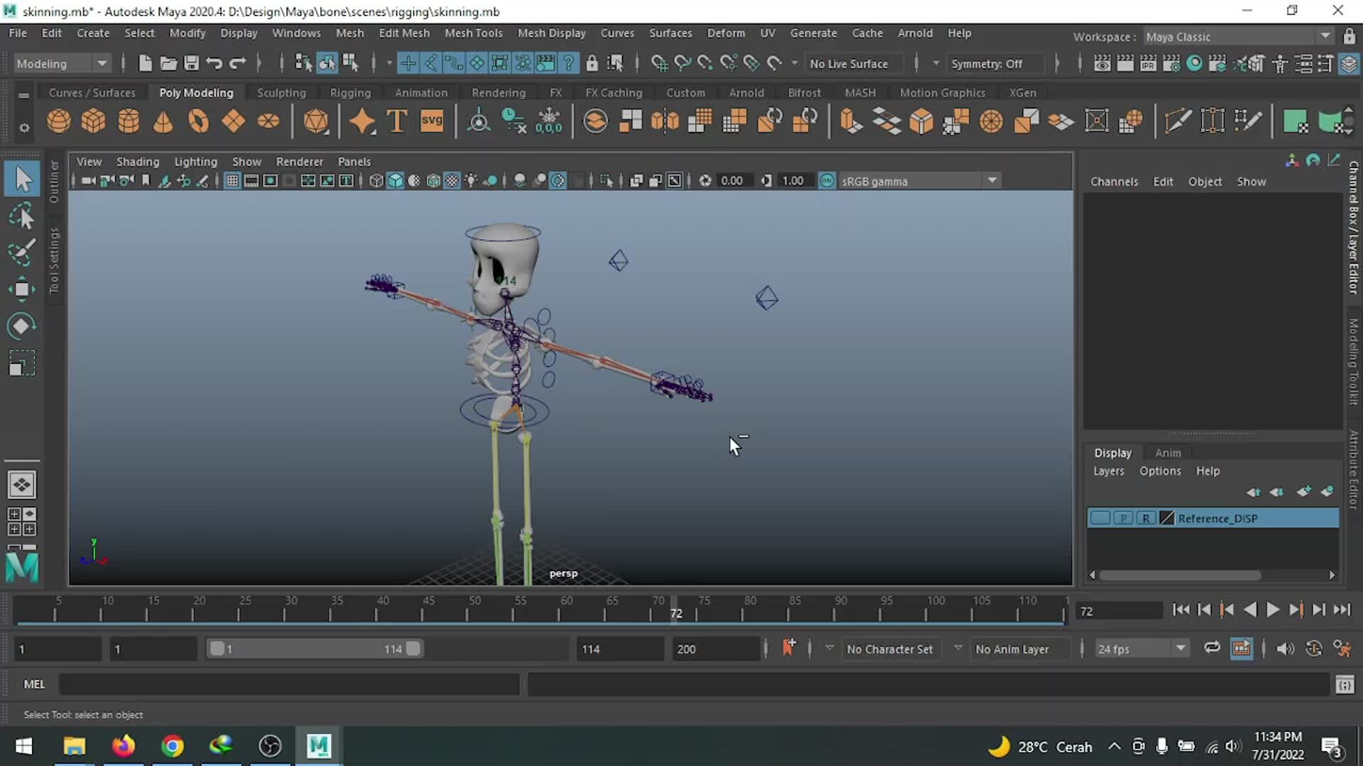Screen dimensions: 1363x766
Task: Switch to the Anim tab in Layer Editor
Action: (1168, 453)
